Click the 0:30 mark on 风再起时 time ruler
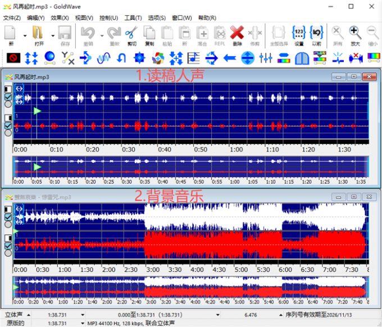Screen dimensions: 382x327 click(x=129, y=150)
